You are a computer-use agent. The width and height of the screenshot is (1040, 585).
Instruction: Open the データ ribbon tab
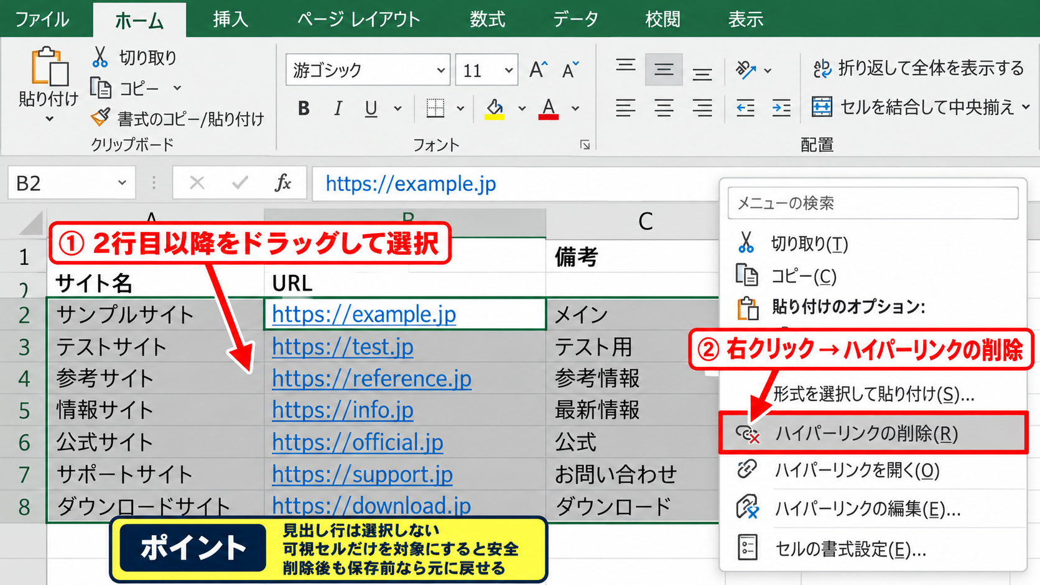[575, 19]
